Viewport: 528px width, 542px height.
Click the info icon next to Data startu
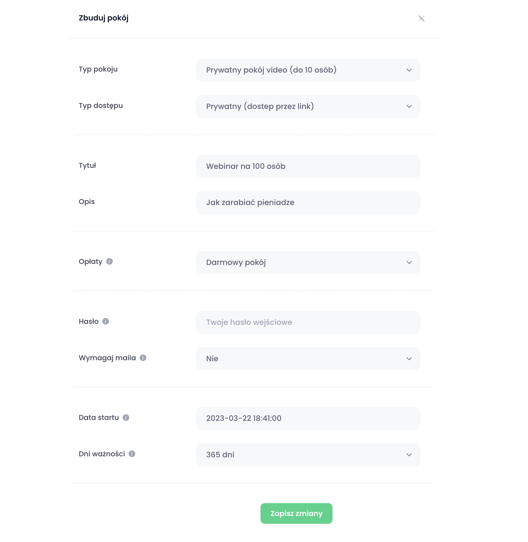(126, 418)
